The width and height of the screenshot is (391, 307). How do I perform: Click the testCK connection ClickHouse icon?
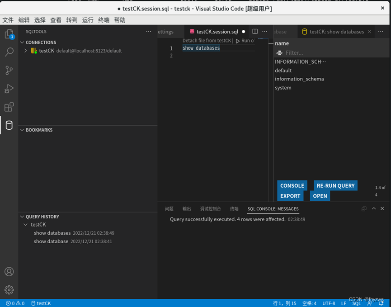pos(34,51)
